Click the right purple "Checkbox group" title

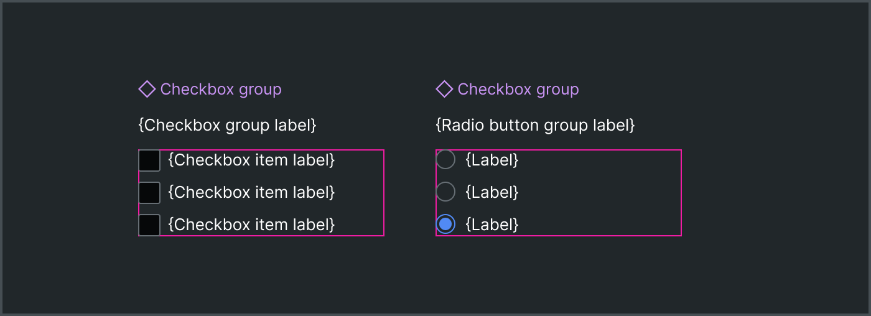(x=518, y=90)
